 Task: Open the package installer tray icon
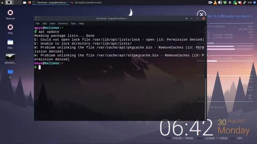click(235, 2)
